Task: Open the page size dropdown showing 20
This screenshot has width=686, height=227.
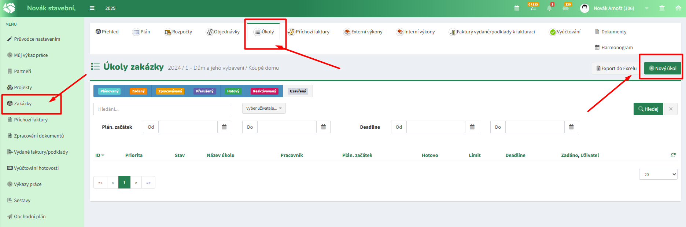Action: (x=658, y=174)
